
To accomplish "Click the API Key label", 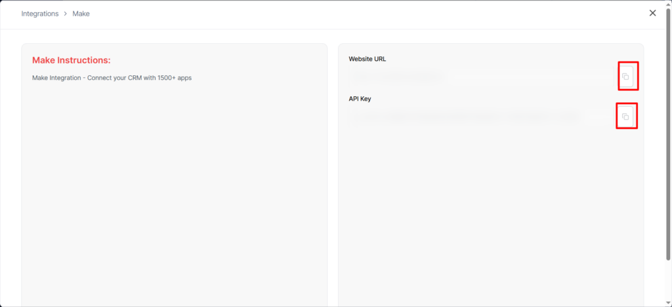I will pos(360,99).
